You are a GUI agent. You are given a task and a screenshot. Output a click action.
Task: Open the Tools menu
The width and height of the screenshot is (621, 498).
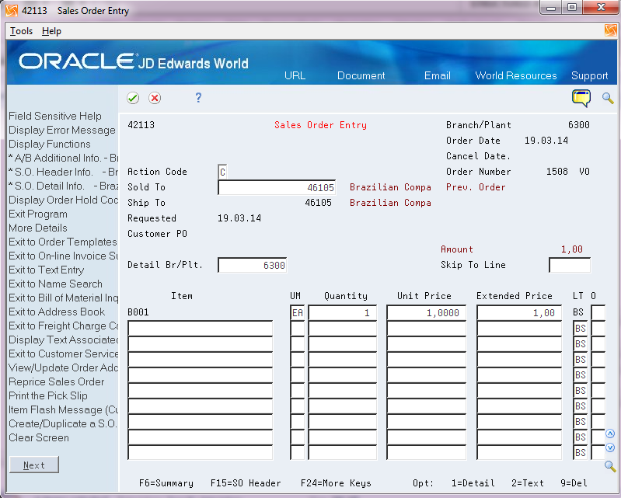click(21, 31)
